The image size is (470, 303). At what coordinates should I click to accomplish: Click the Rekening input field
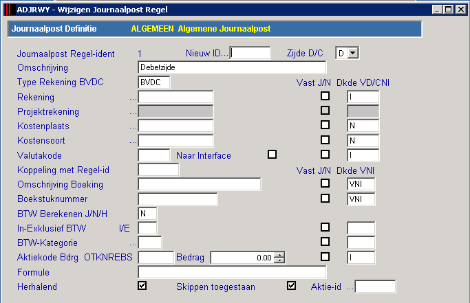click(x=175, y=97)
